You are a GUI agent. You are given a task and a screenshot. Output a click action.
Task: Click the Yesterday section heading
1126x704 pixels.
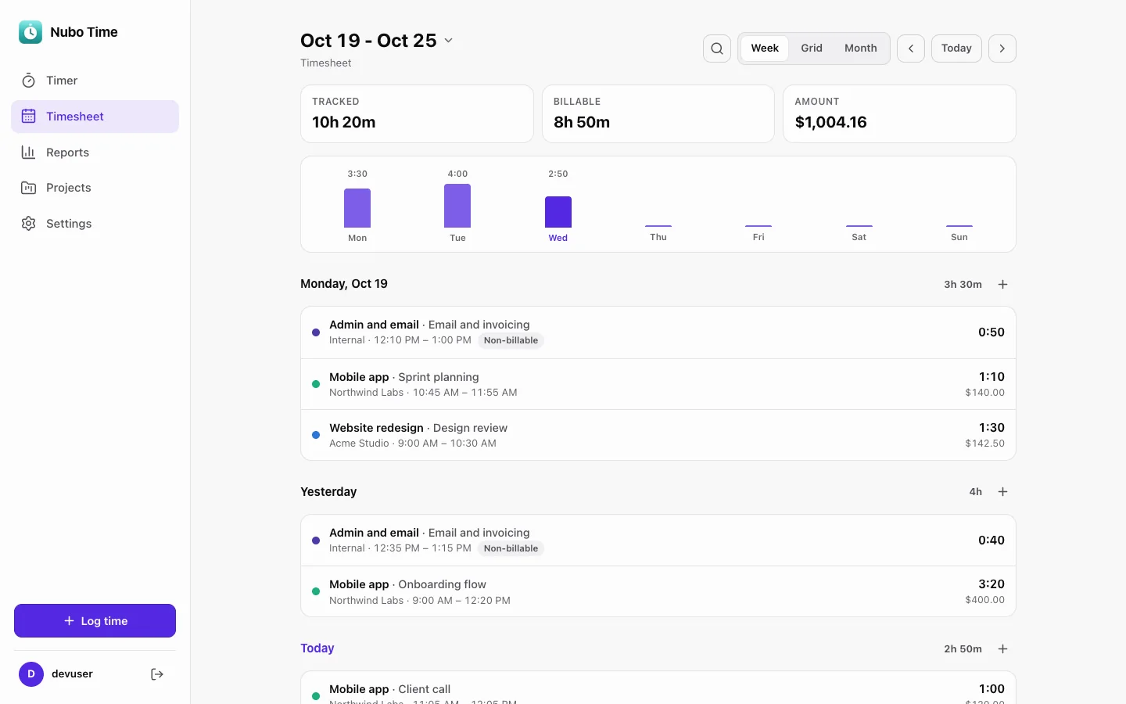pyautogui.click(x=328, y=492)
